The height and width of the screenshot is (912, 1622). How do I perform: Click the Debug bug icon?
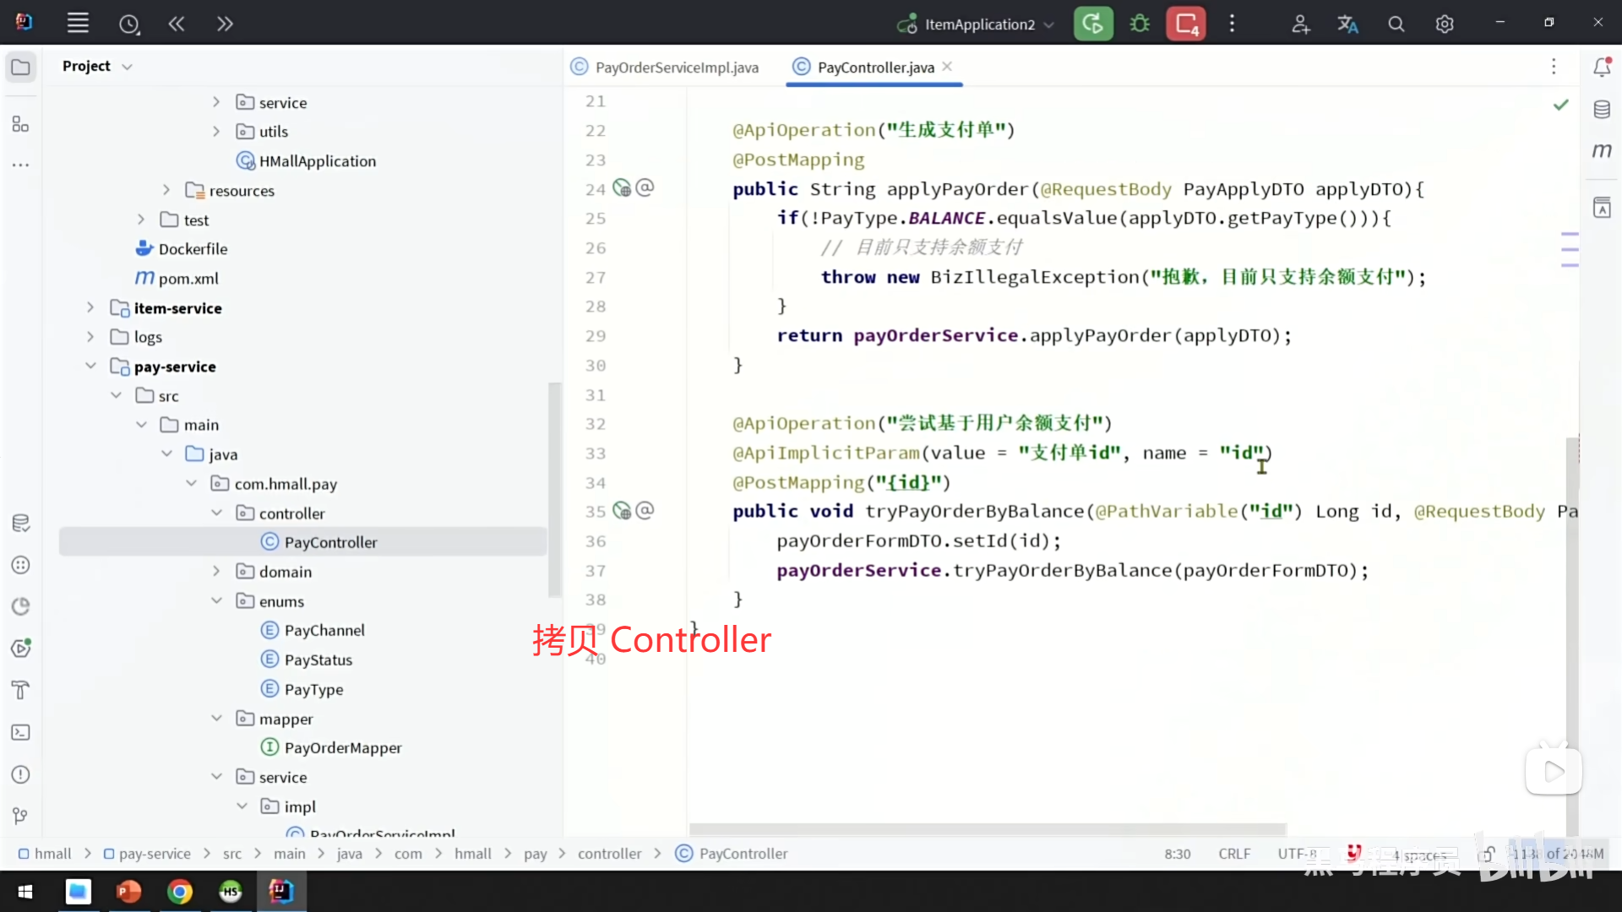1140,24
